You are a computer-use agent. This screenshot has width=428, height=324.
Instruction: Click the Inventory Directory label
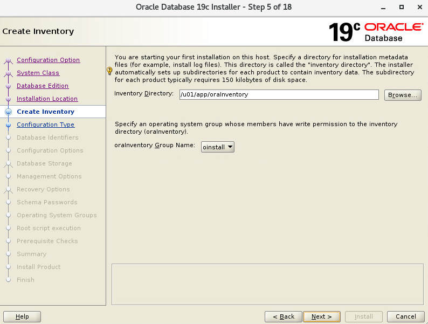tap(144, 93)
